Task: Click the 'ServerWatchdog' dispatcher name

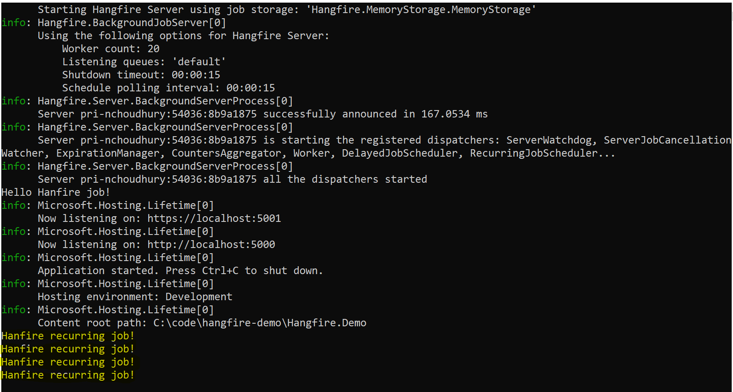Action: (x=549, y=140)
